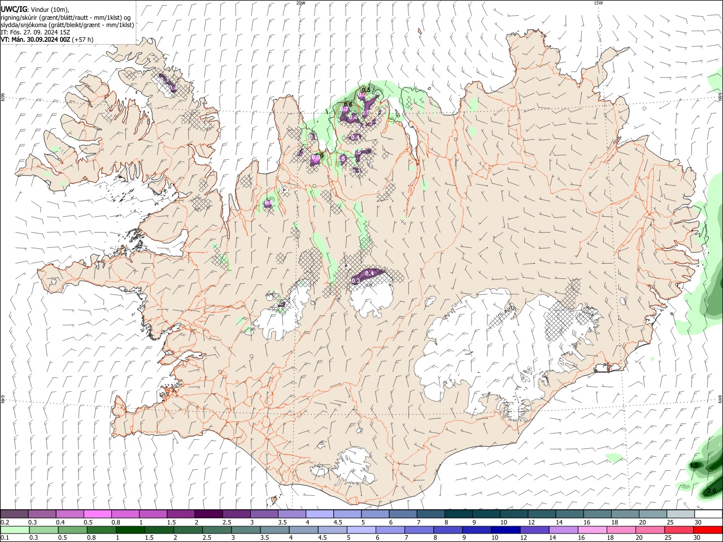
Task: Click the rose red 25 mm rain swatch
Action: click(679, 530)
